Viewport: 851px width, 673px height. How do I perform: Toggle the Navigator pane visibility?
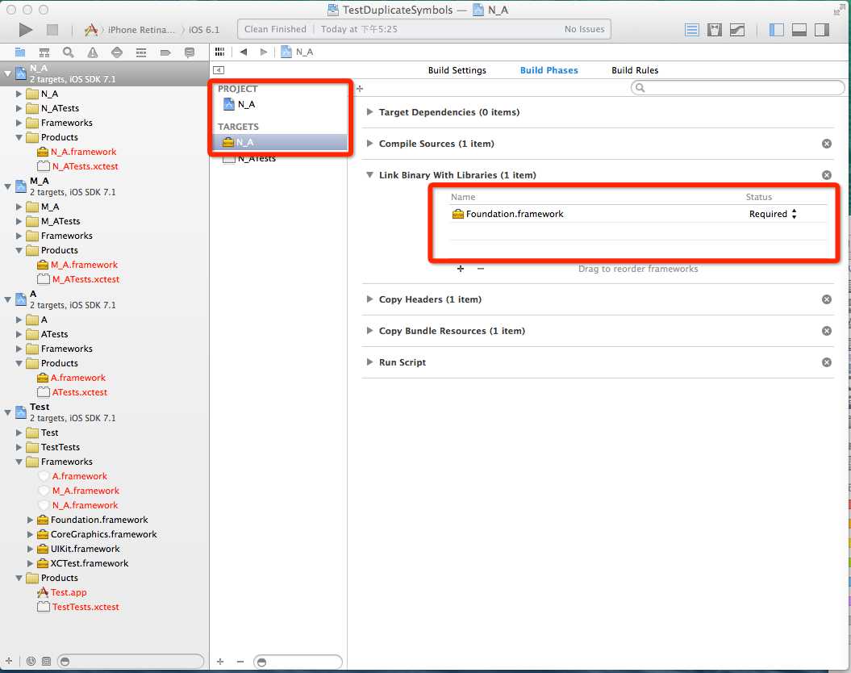(x=776, y=29)
